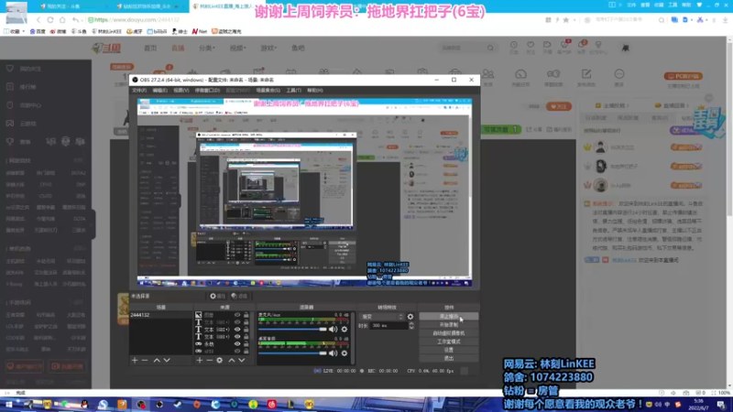Open source Properties button above scenes

[217, 296]
